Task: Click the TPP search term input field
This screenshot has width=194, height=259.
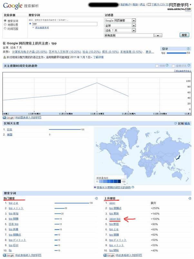Action: pyautogui.click(x=64, y=24)
